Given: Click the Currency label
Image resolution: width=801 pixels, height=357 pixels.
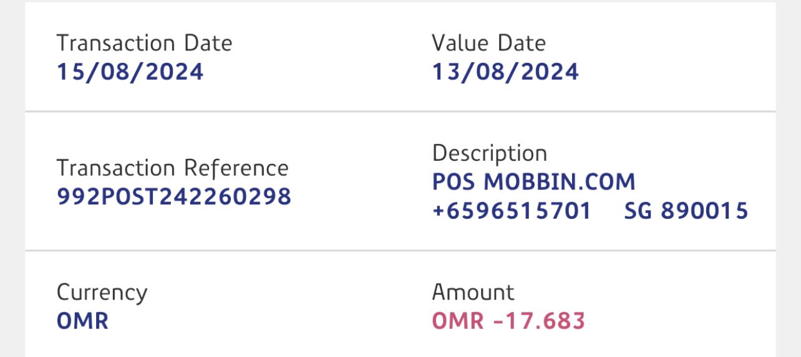Looking at the screenshot, I should pos(102,292).
